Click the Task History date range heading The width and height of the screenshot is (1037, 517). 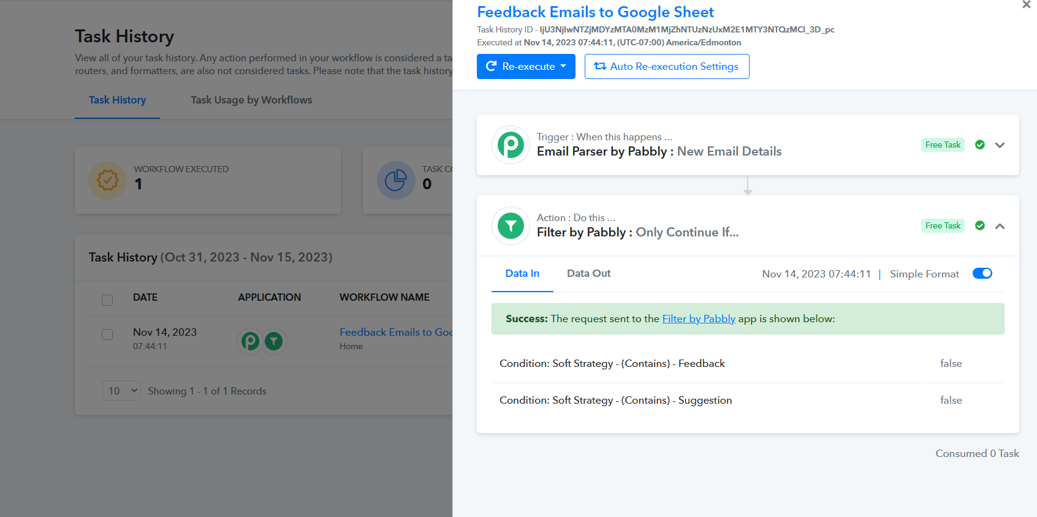click(211, 257)
